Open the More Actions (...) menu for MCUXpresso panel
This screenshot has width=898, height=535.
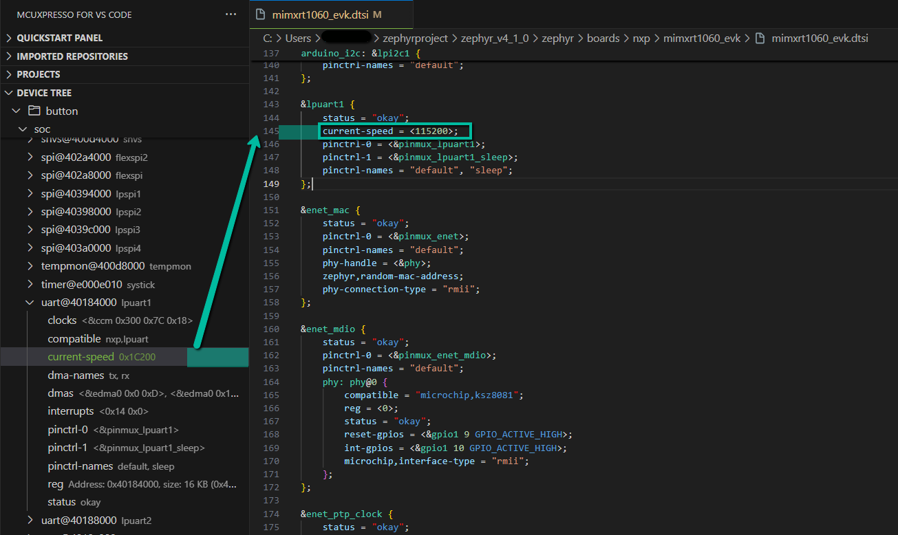pos(231,14)
